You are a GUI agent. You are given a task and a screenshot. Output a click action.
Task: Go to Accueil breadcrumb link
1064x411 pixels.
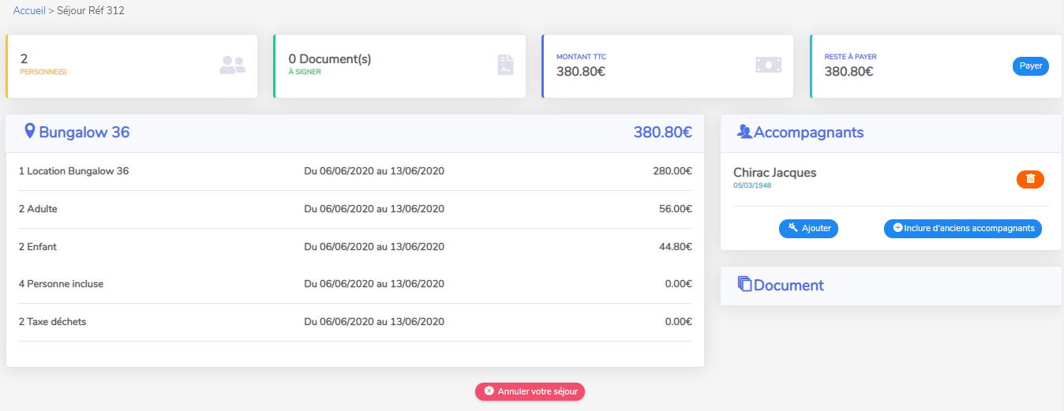tap(29, 11)
